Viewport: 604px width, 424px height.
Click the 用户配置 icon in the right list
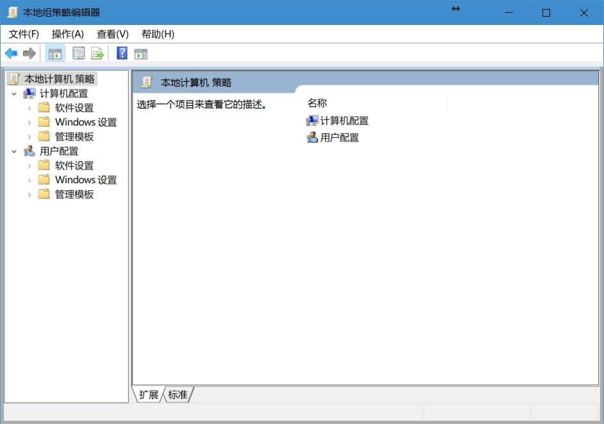point(312,137)
